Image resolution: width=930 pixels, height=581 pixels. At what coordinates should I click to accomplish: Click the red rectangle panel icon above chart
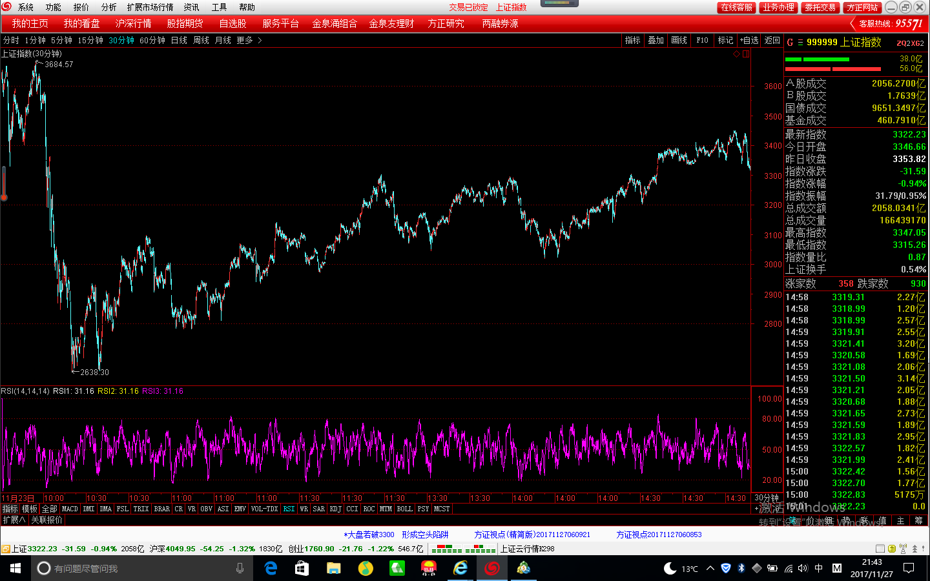[x=746, y=54]
